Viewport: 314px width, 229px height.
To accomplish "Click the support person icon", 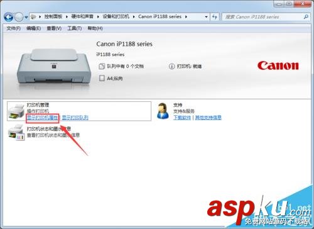I will 163,111.
